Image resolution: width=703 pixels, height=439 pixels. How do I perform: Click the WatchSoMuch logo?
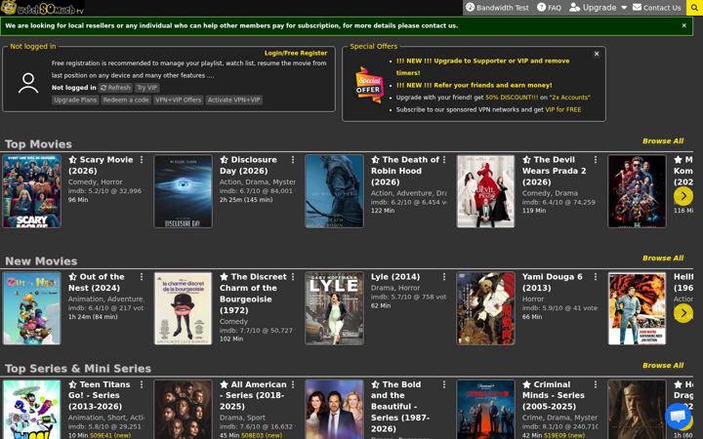(x=42, y=8)
